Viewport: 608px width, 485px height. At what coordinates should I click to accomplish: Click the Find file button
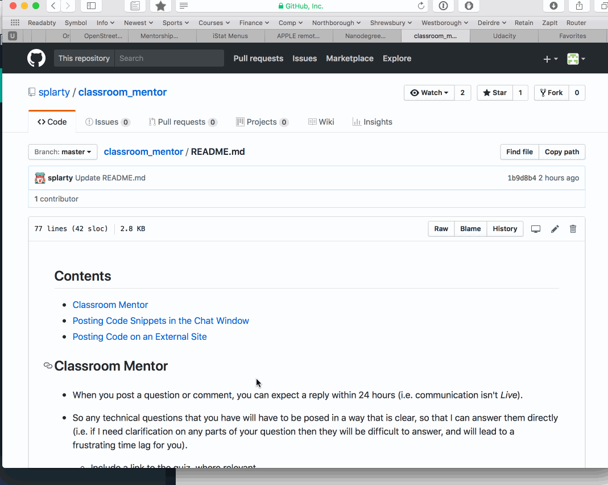[520, 152]
